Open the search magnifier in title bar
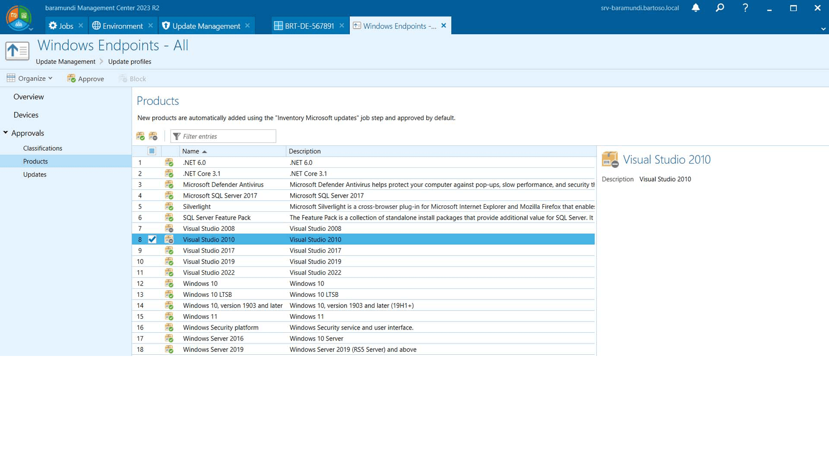Screen dimensions: 829x466 720,8
